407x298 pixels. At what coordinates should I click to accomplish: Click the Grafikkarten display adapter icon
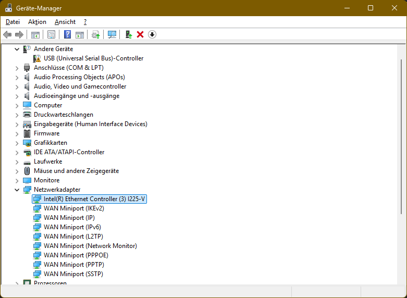[27, 143]
